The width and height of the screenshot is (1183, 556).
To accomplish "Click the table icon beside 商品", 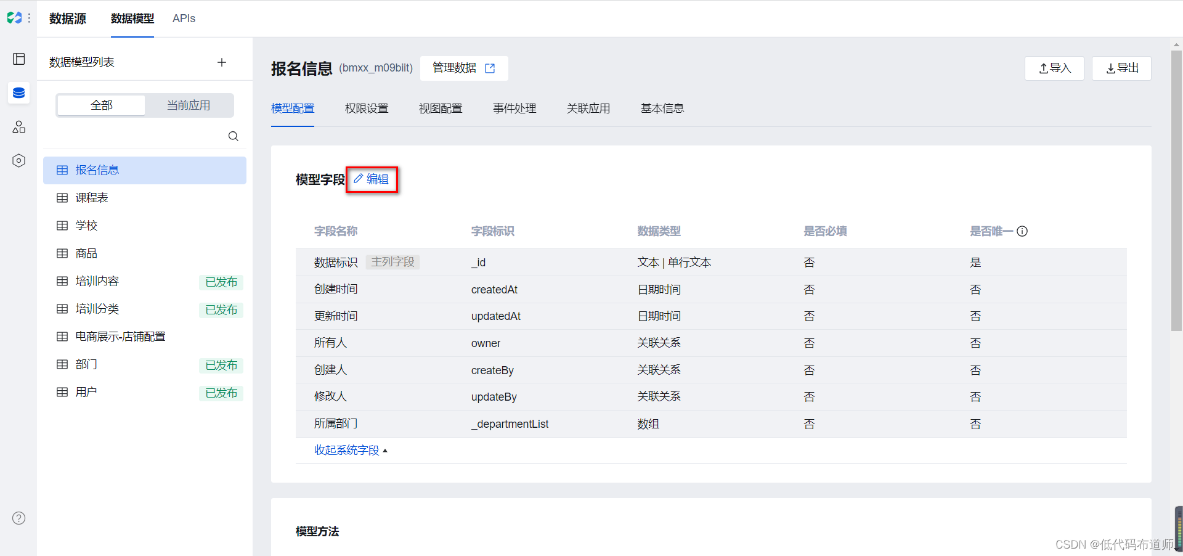I will [x=62, y=253].
